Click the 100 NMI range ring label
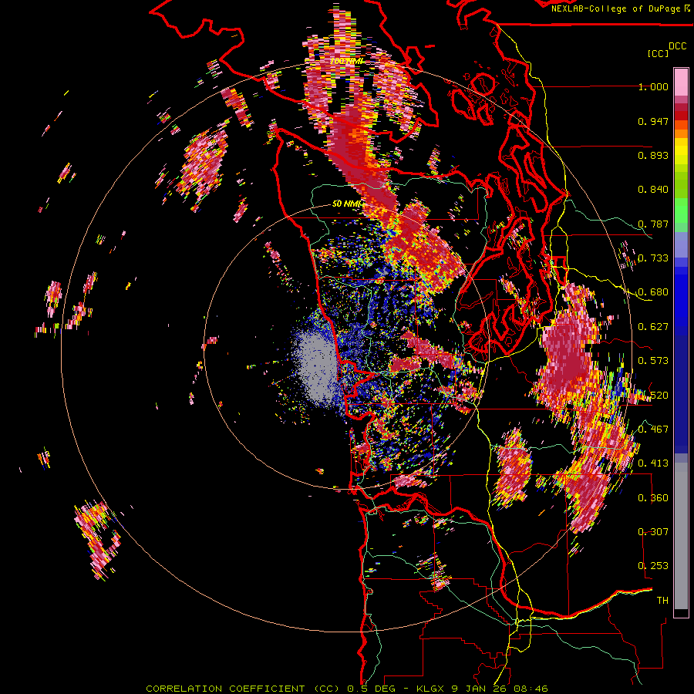694x694 pixels. tap(346, 61)
